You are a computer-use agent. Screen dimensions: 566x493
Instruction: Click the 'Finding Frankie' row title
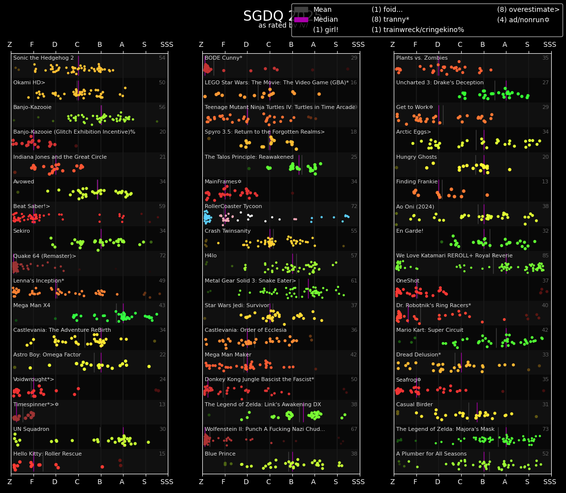click(416, 181)
